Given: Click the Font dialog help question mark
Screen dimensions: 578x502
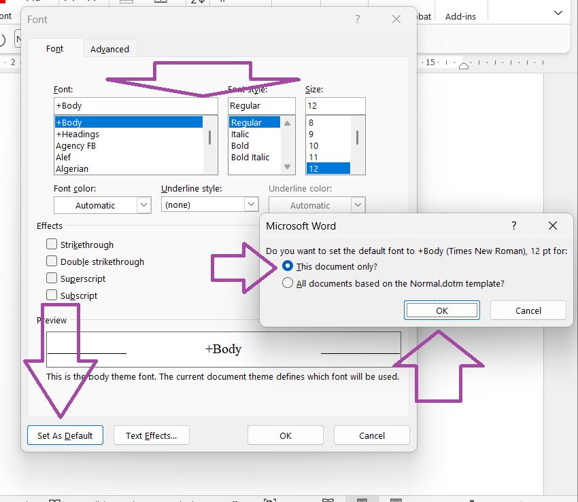Looking at the screenshot, I should coord(357,19).
